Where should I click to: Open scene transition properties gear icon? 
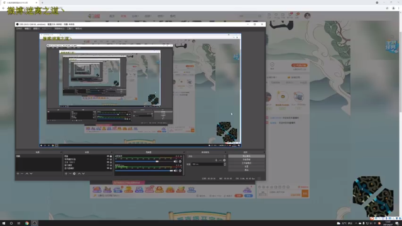[224, 160]
